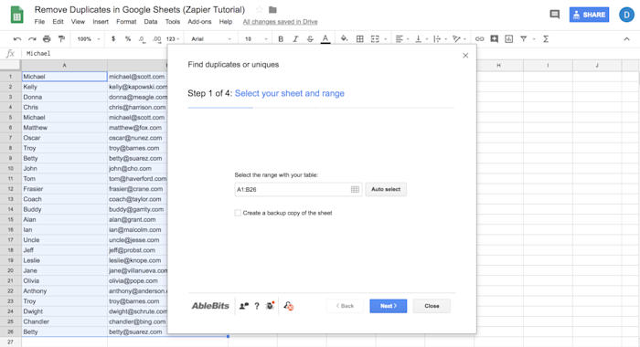Click the Undo arrow icon
Screen dimensions: 640x347
point(17,39)
